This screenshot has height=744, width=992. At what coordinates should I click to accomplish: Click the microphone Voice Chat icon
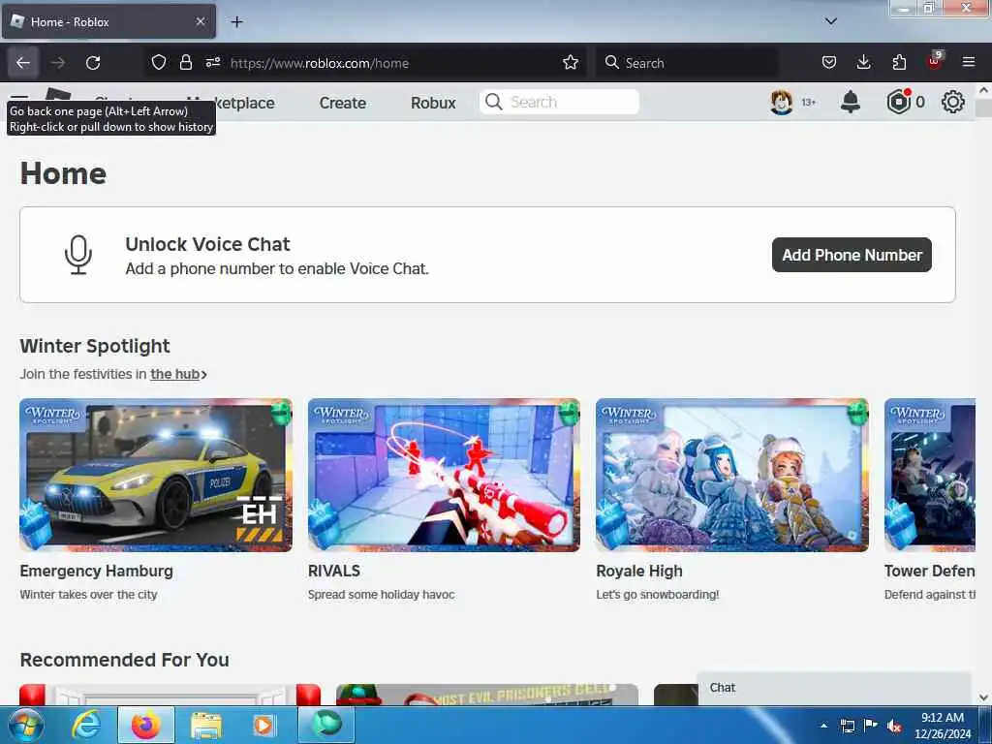click(x=78, y=255)
